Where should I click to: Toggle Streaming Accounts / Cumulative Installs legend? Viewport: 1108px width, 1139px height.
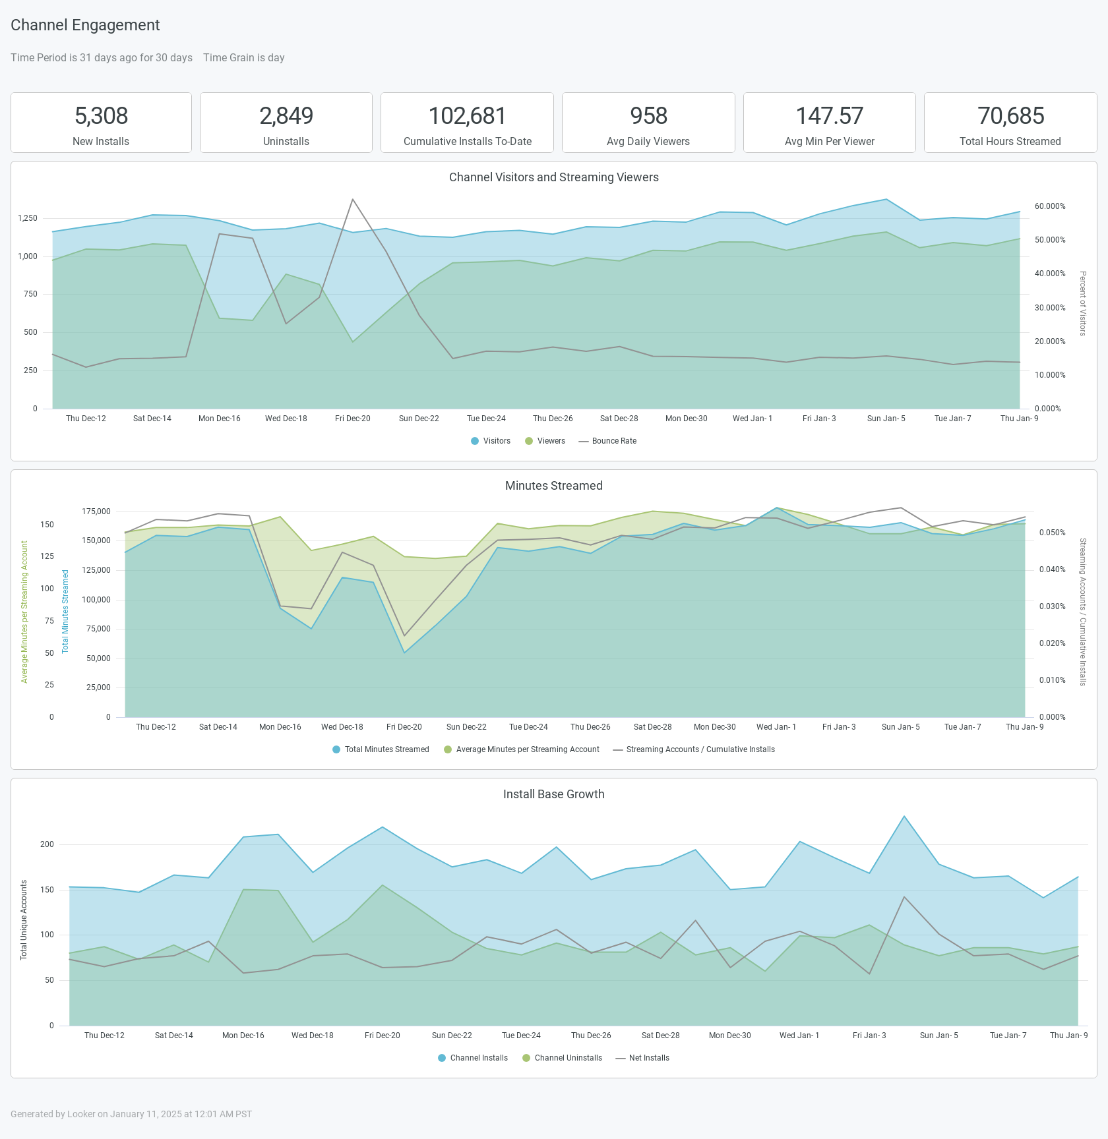pos(694,749)
